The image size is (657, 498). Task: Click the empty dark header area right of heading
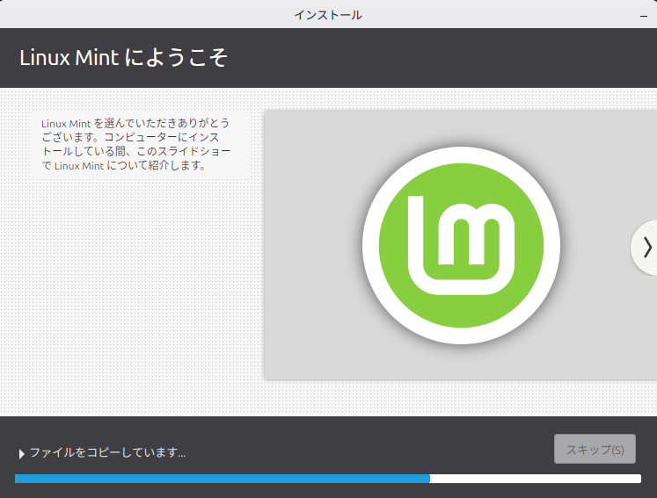click(x=440, y=58)
